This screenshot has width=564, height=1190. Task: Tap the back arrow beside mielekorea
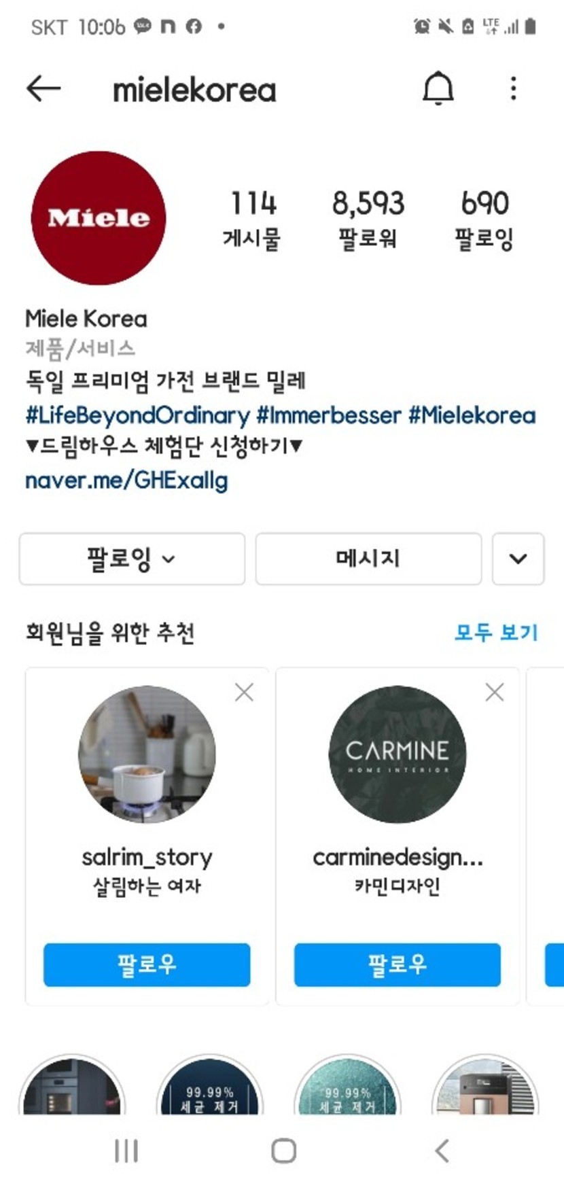[x=43, y=88]
